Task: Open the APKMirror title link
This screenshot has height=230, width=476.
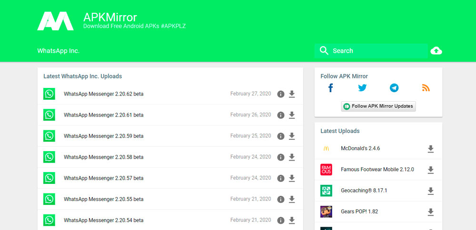Action: [x=110, y=17]
